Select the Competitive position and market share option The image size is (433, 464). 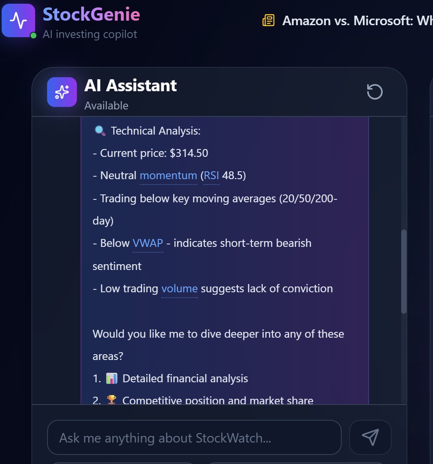tap(218, 400)
